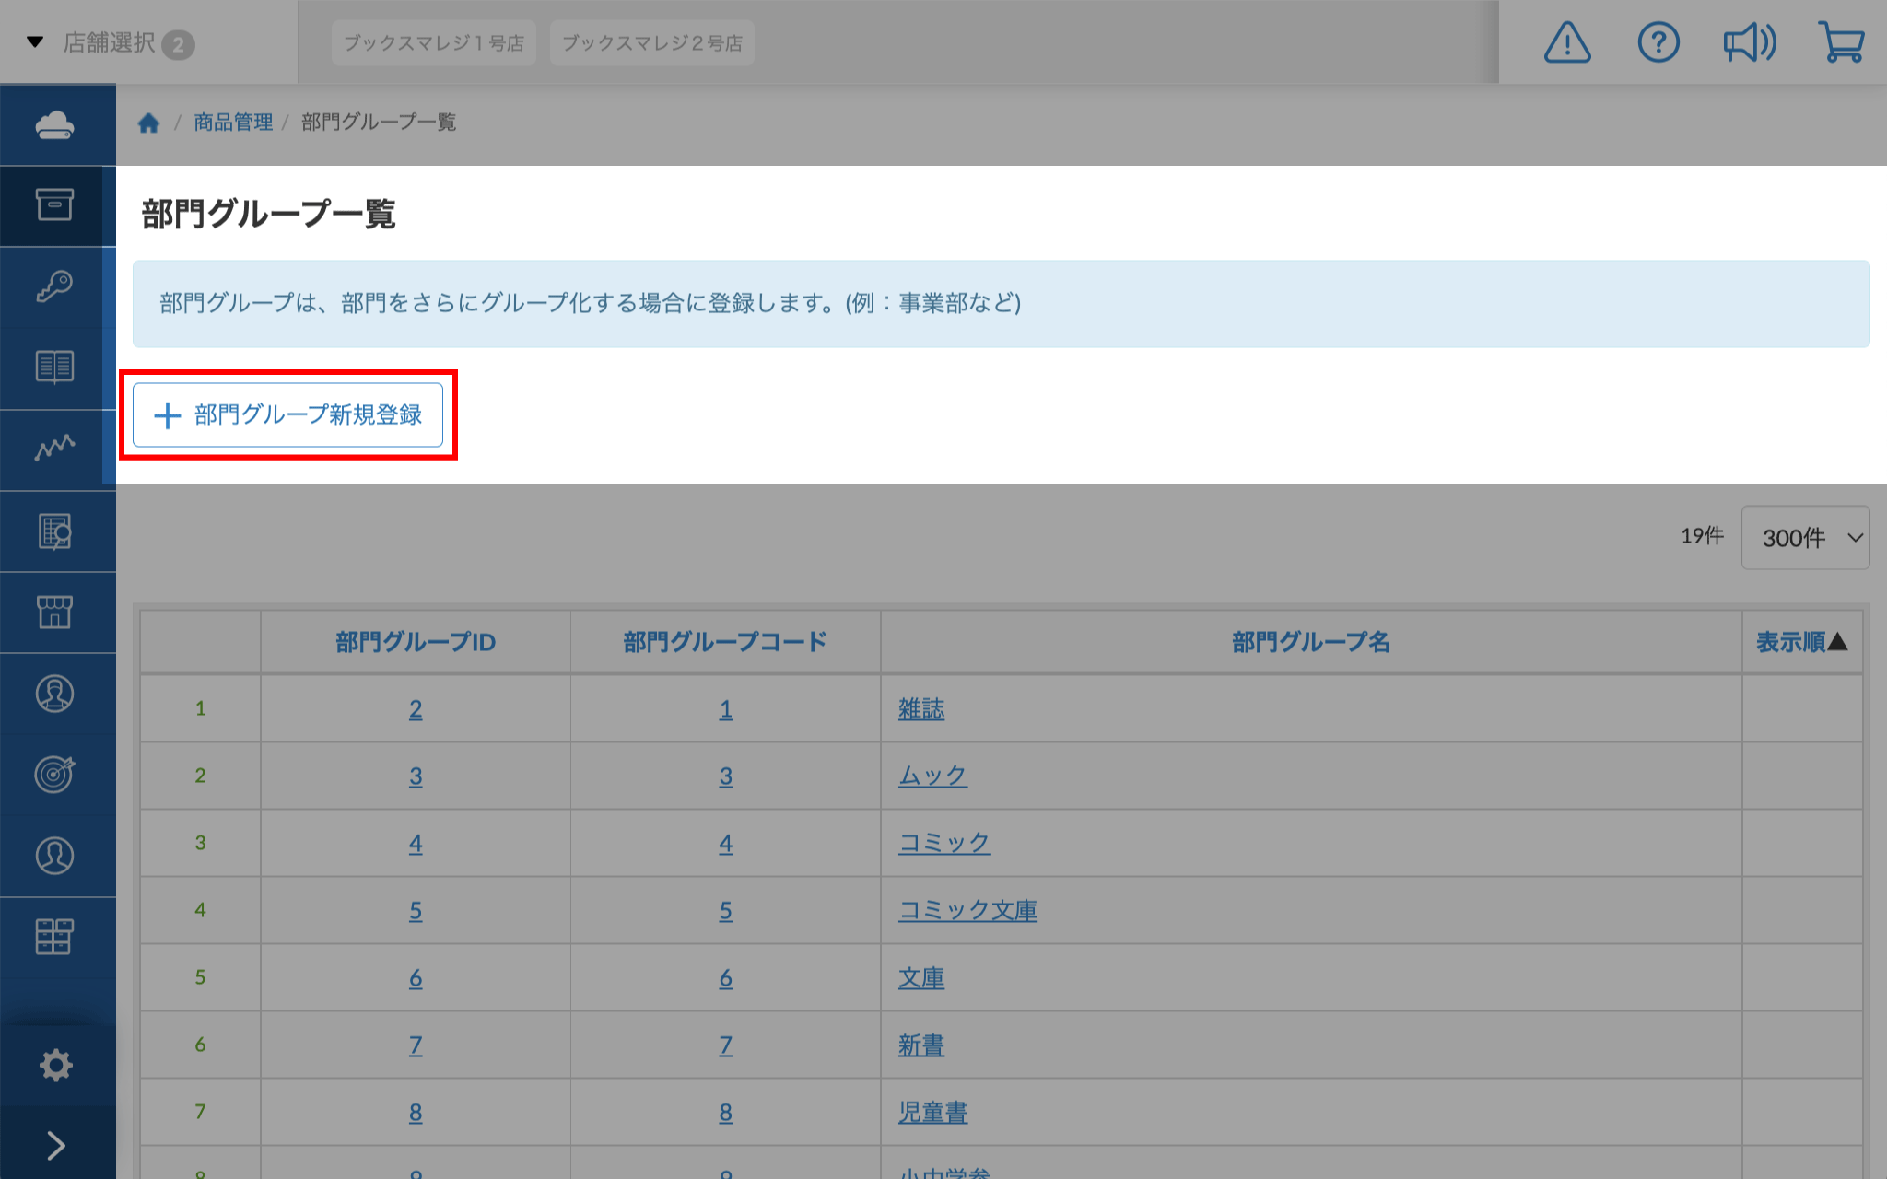Sort by 部門グループID column header
This screenshot has height=1179, width=1887.
coord(416,642)
